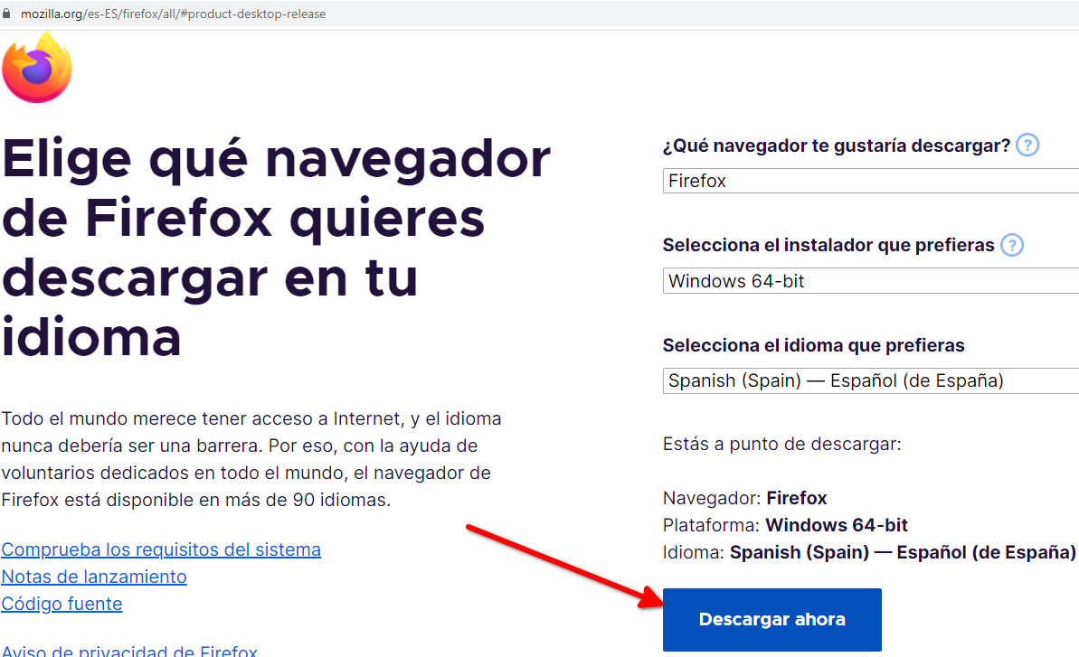Image resolution: width=1079 pixels, height=657 pixels.
Task: Click label 'Selecciona el idioma que prefieras'
Action: coord(813,345)
